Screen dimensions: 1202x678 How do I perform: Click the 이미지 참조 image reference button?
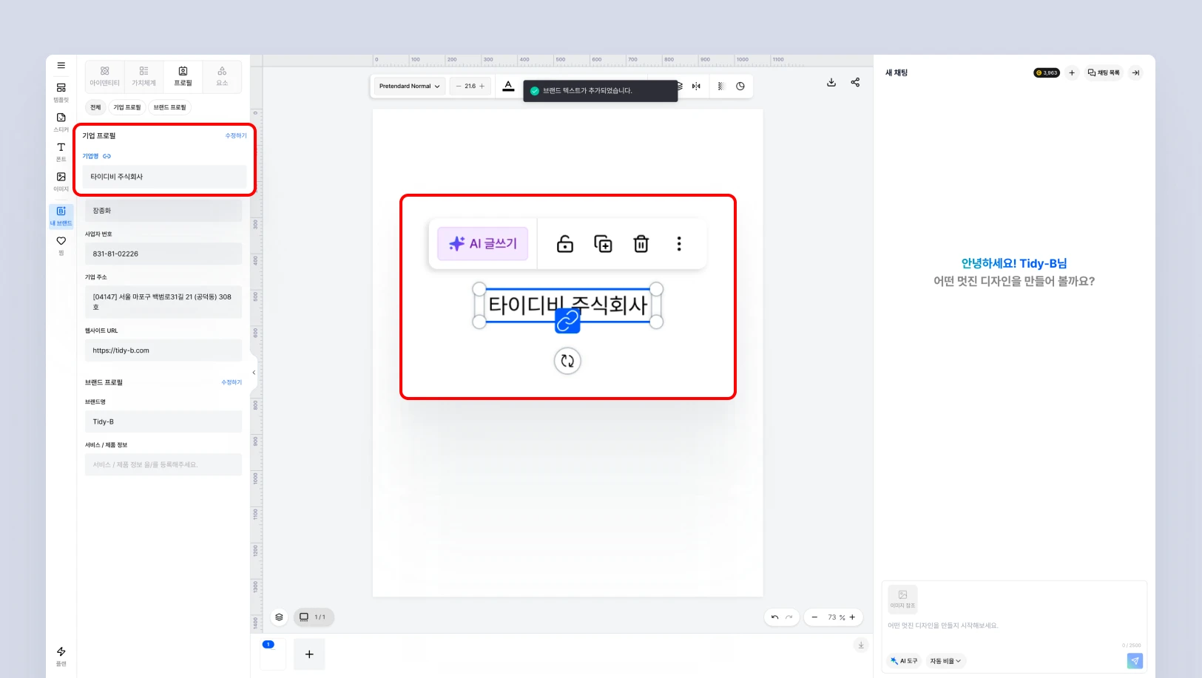pyautogui.click(x=902, y=599)
